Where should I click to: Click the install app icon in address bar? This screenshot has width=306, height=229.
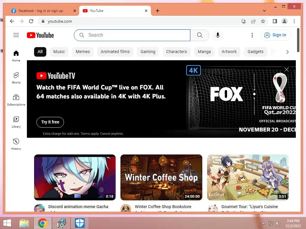[x=244, y=21]
